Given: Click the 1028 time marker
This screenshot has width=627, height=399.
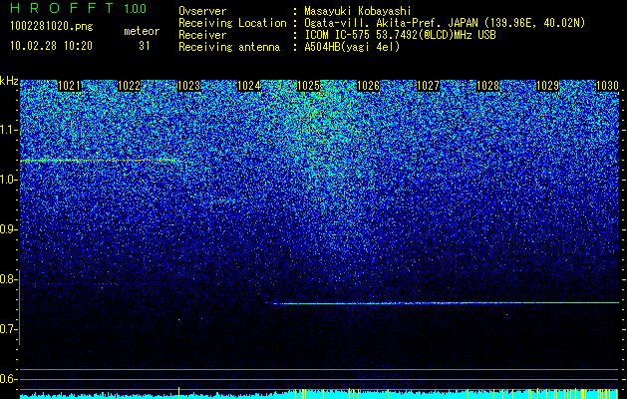Looking at the screenshot, I should pyautogui.click(x=487, y=86).
